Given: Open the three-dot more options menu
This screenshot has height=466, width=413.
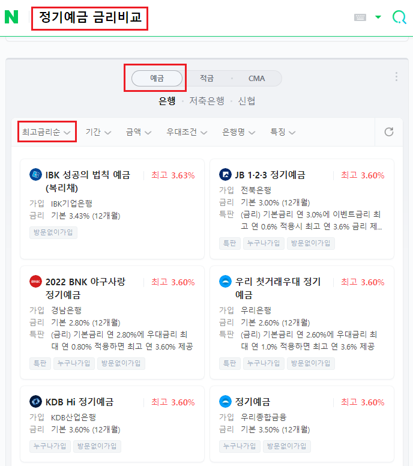Looking at the screenshot, I should (396, 77).
